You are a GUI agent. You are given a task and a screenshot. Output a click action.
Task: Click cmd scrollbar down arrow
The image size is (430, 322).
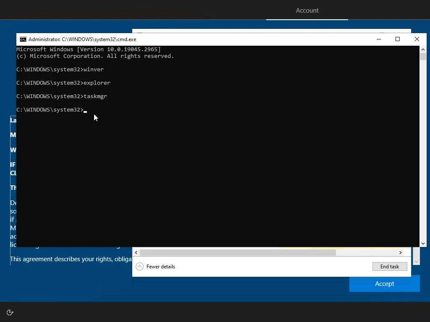pyautogui.click(x=423, y=244)
